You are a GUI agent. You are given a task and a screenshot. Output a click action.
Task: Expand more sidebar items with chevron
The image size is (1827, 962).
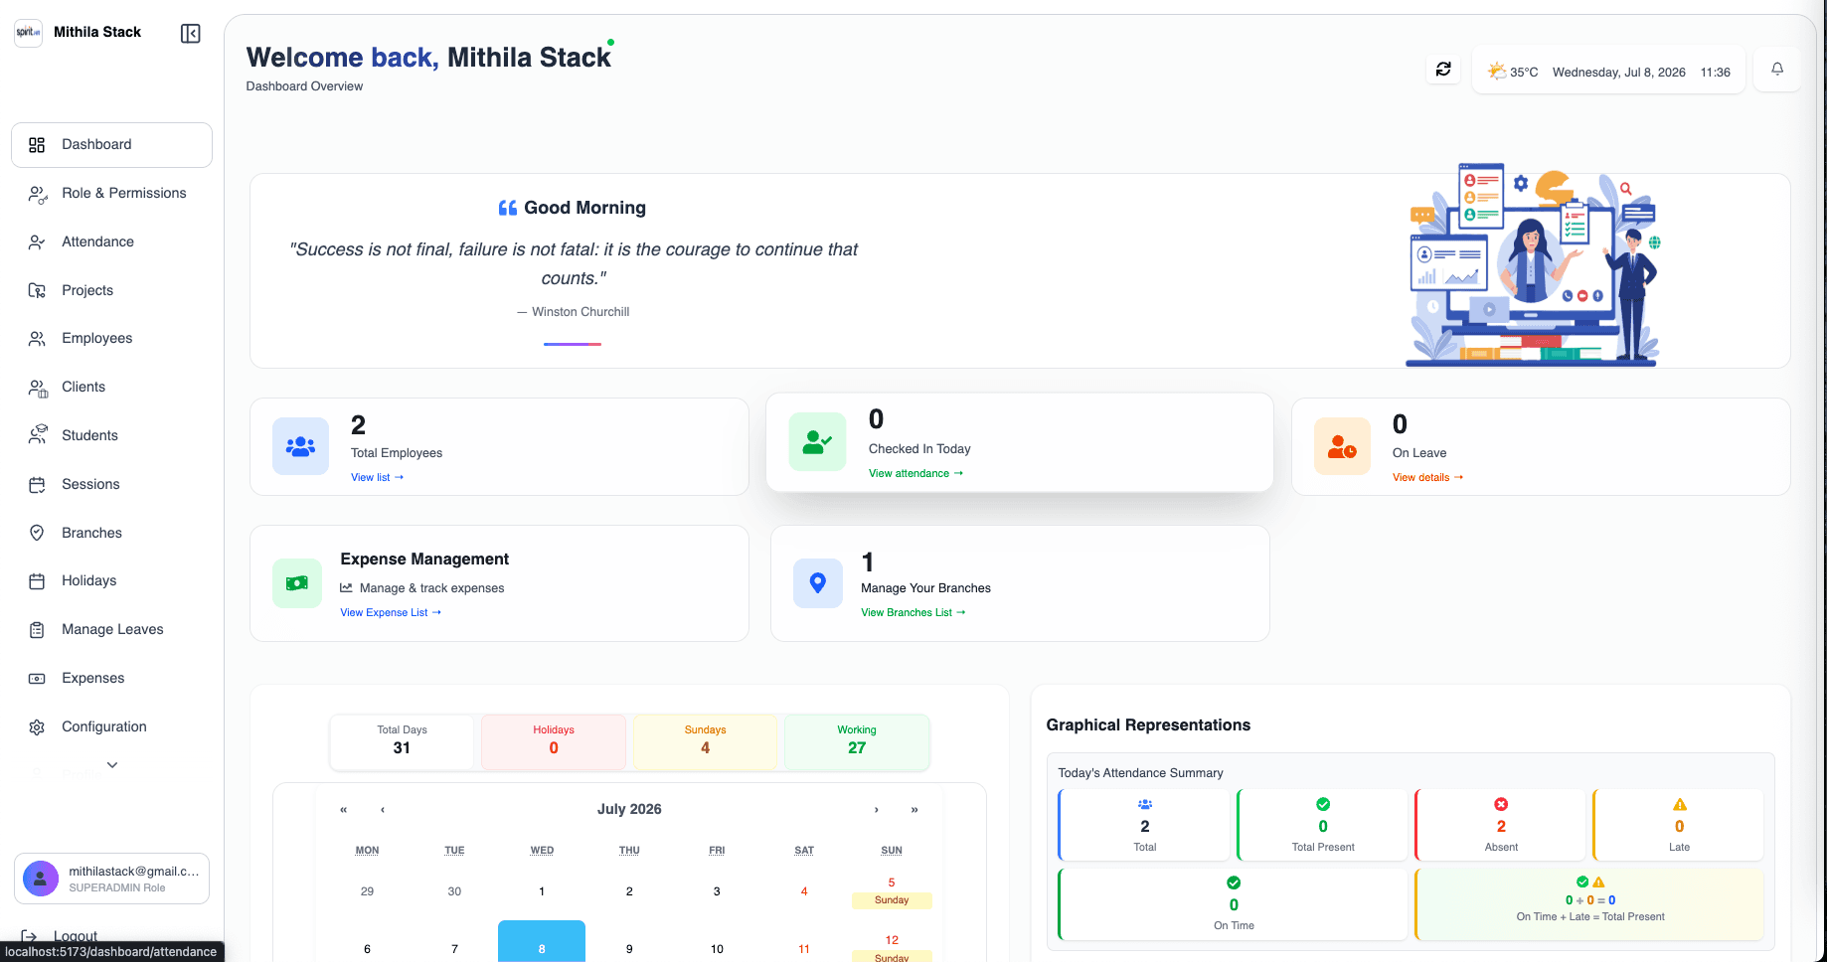coord(112,765)
